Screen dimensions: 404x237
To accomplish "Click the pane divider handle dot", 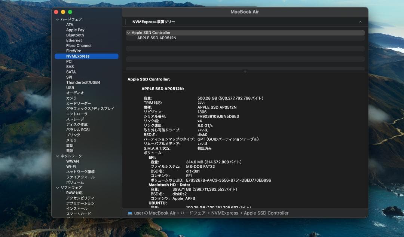I will 245,71.
